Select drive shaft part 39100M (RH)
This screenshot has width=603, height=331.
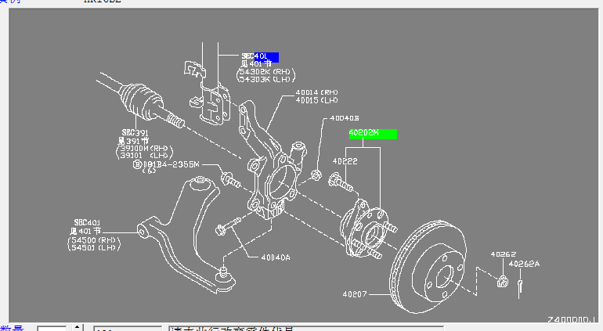[x=145, y=149]
